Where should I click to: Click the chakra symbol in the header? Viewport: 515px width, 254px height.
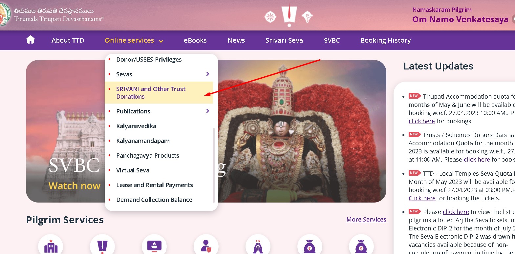click(x=270, y=17)
